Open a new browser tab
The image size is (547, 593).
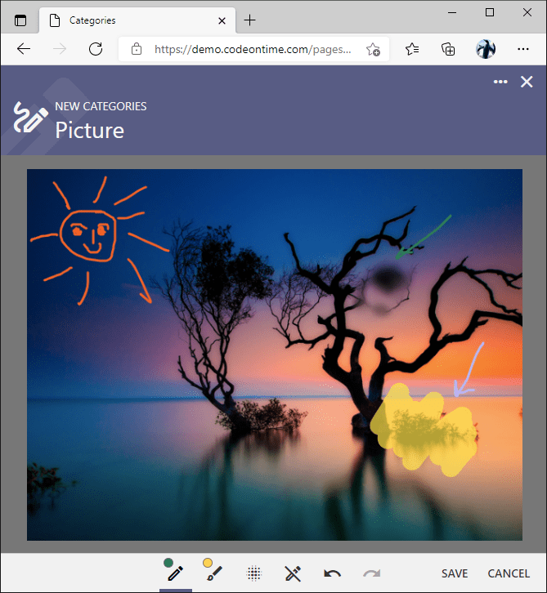[x=250, y=20]
